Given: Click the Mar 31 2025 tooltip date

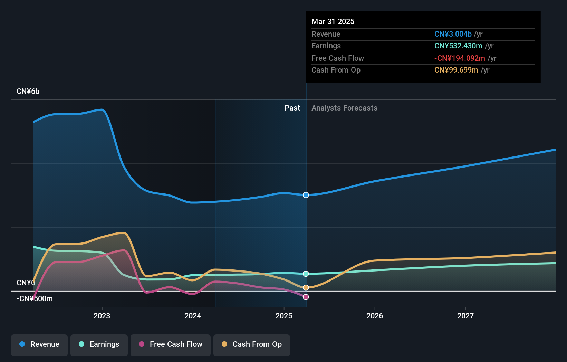Looking at the screenshot, I should [333, 21].
